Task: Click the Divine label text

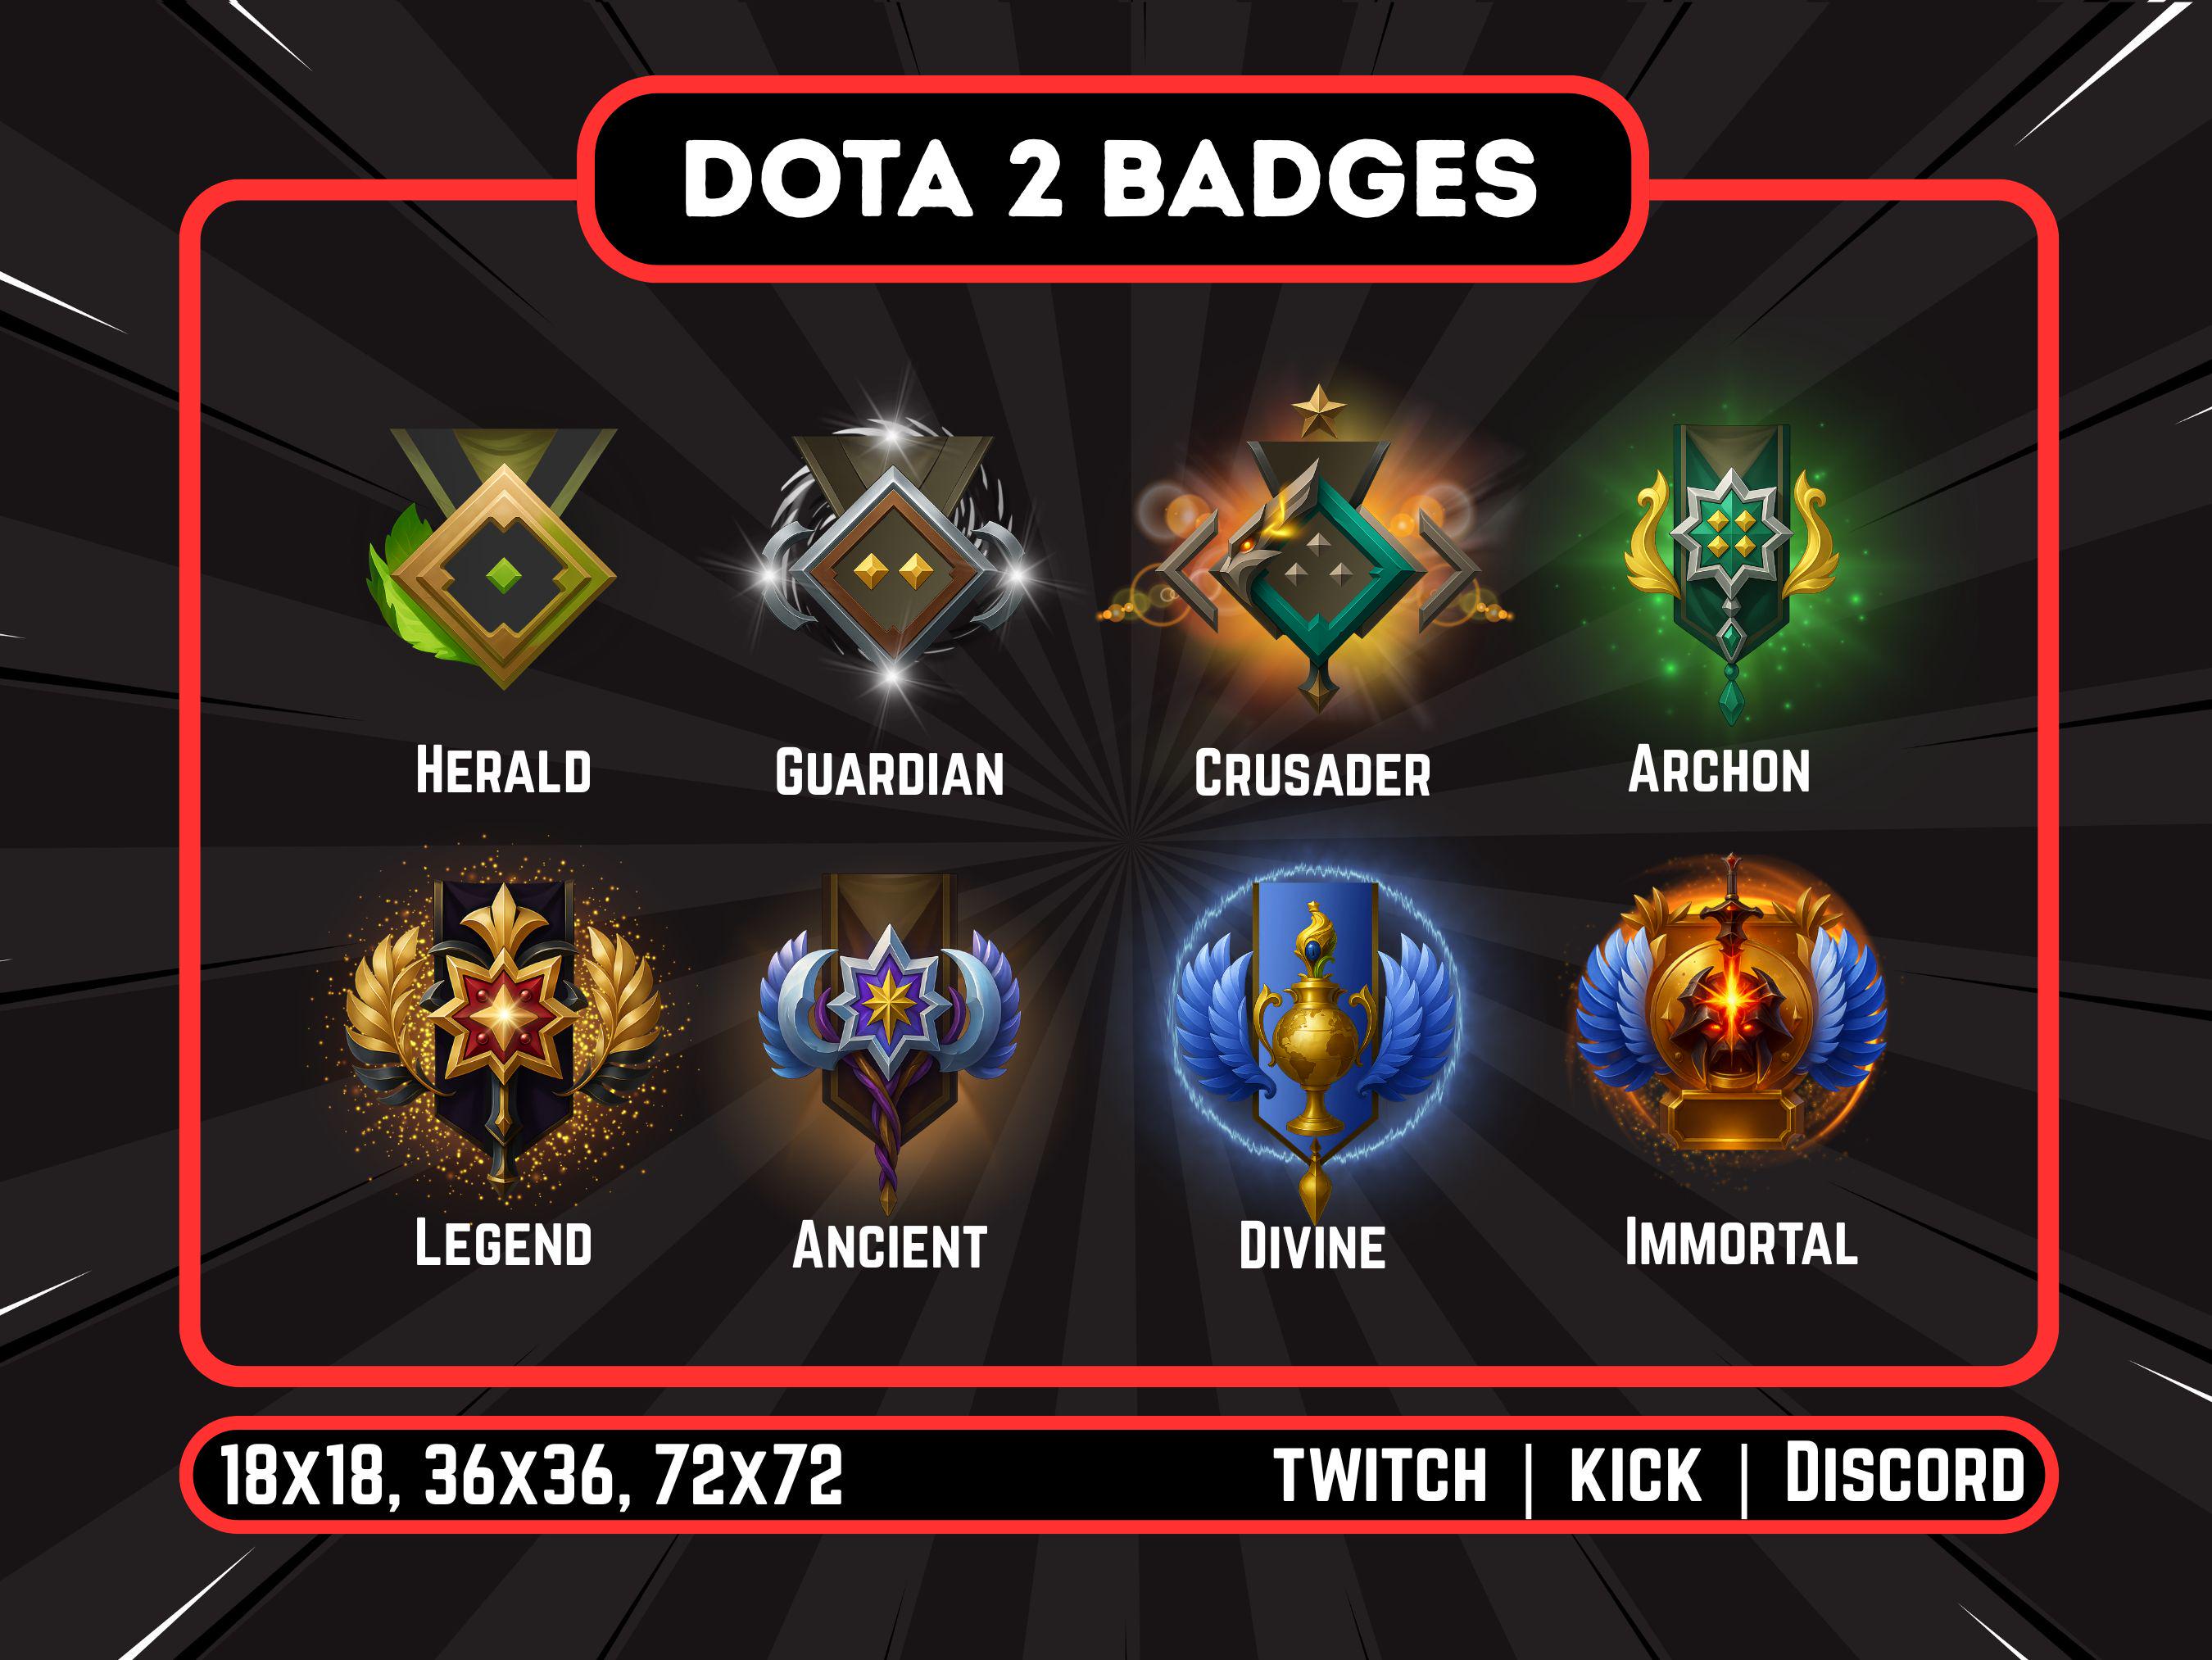Action: (x=1312, y=1246)
